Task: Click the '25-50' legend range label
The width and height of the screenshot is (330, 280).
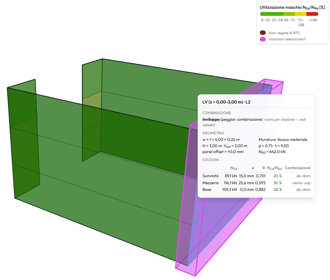Action: pyautogui.click(x=277, y=20)
